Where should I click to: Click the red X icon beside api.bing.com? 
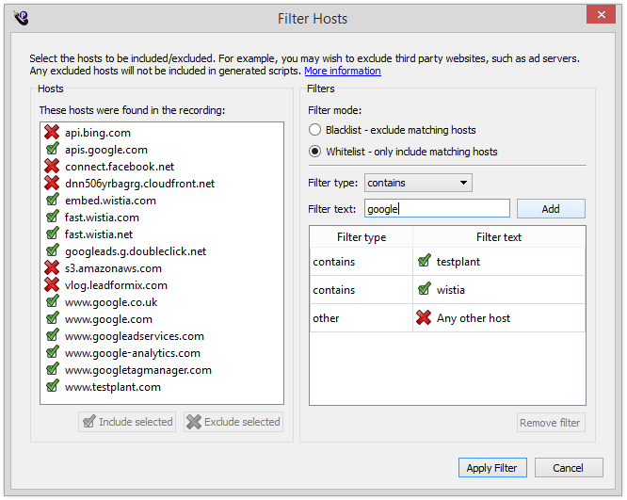[53, 133]
